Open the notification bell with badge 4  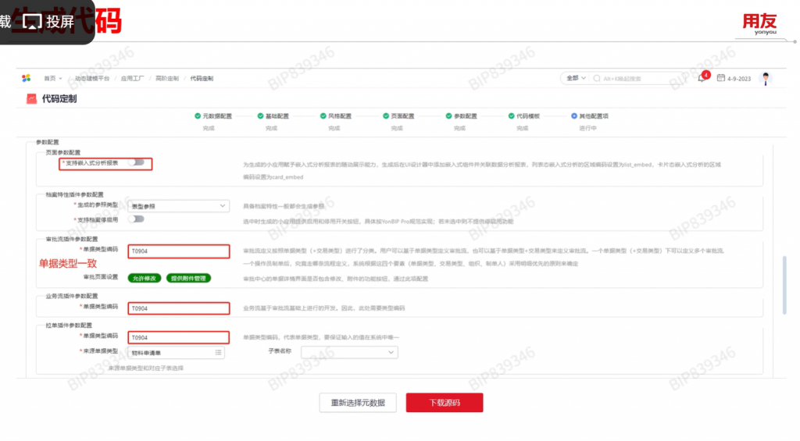[702, 78]
